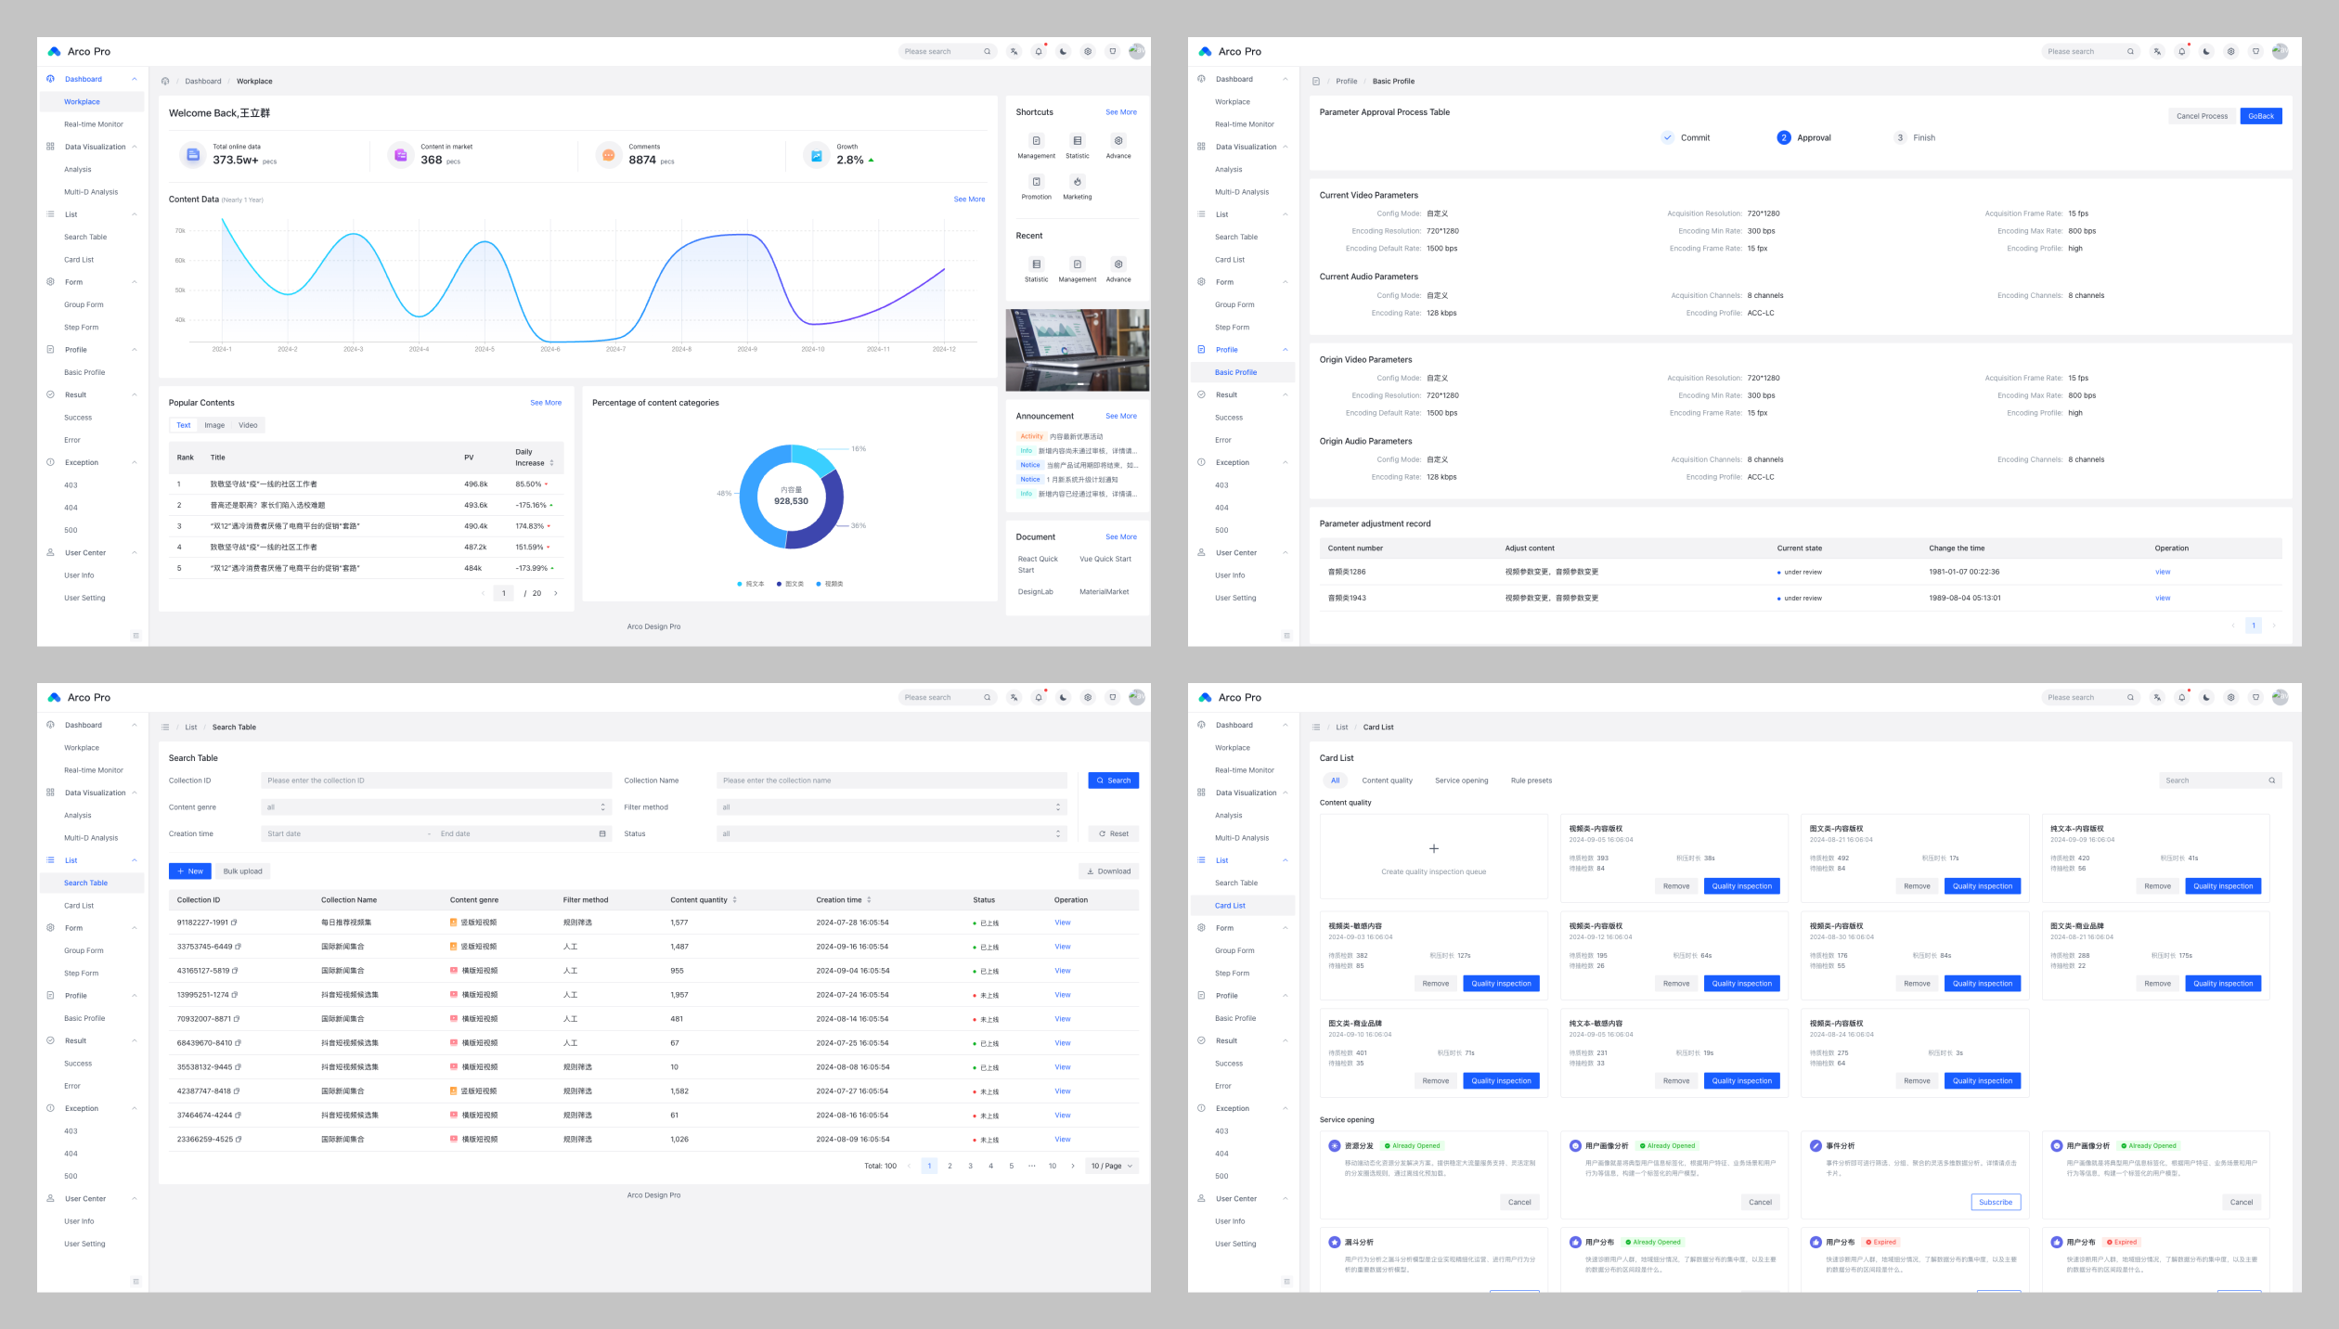Click the Collection Name input field
Viewport: 2339px width, 1329px height.
(890, 781)
